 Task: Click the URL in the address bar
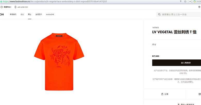[x=55, y=2]
